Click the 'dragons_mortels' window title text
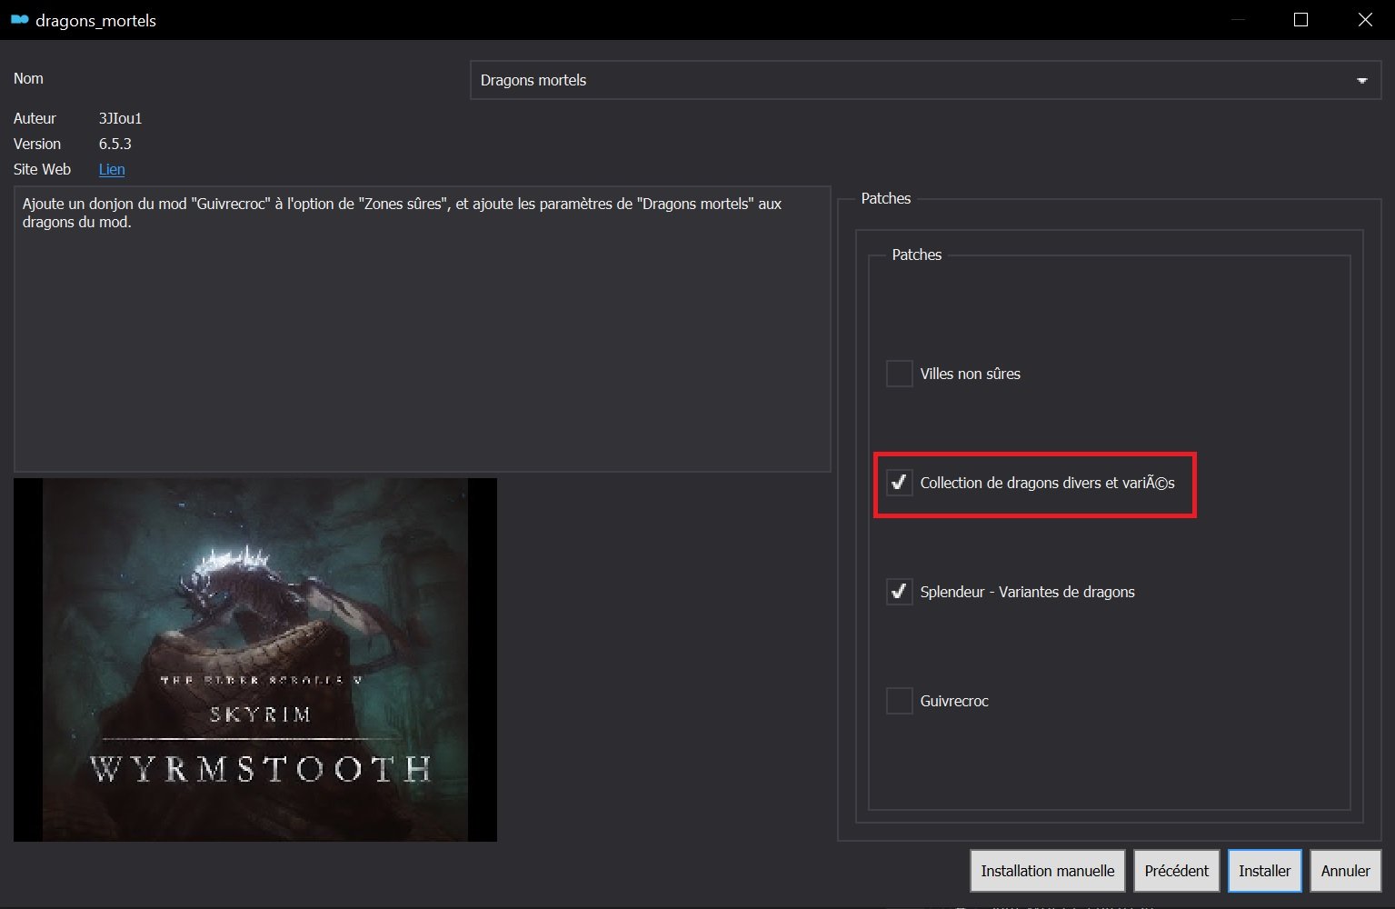 pos(95,20)
